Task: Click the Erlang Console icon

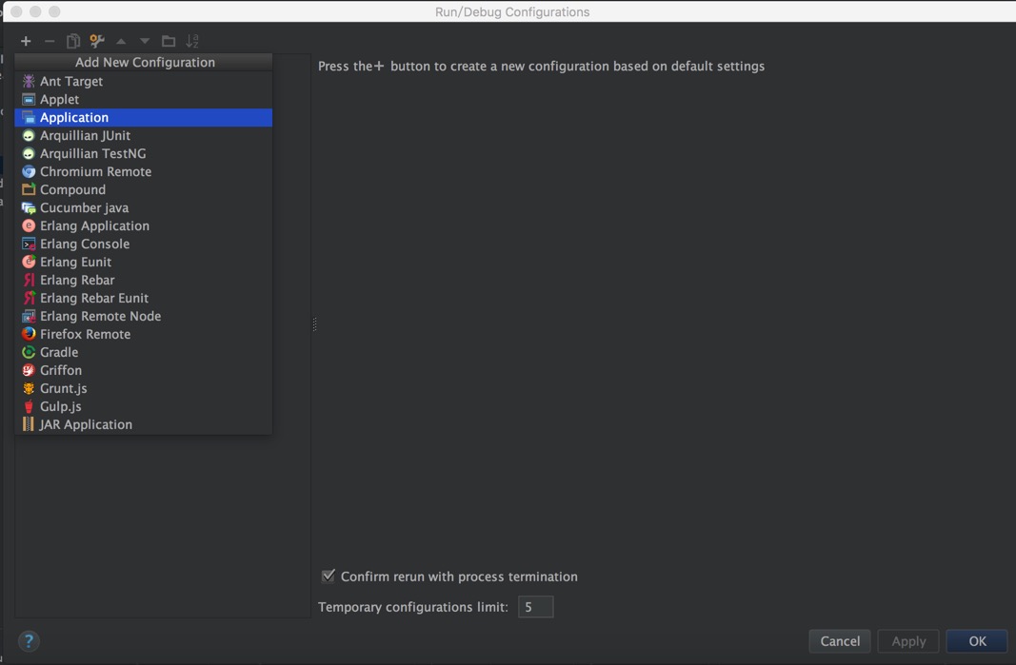Action: pos(29,244)
